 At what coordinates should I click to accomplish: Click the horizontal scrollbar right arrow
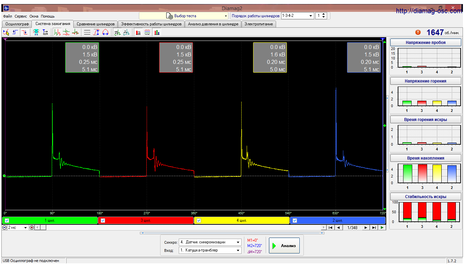(x=324, y=227)
